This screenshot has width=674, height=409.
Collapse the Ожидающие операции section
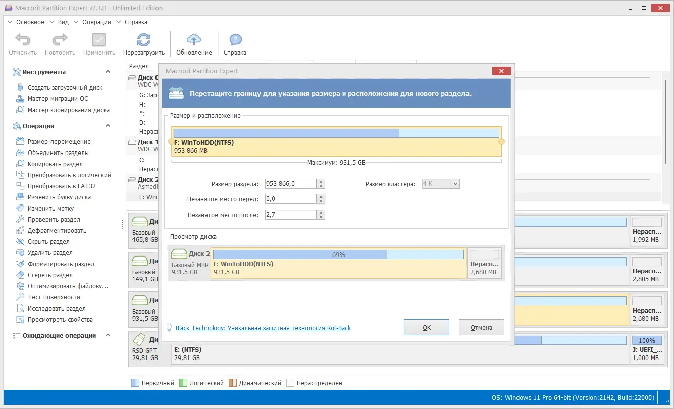point(108,336)
